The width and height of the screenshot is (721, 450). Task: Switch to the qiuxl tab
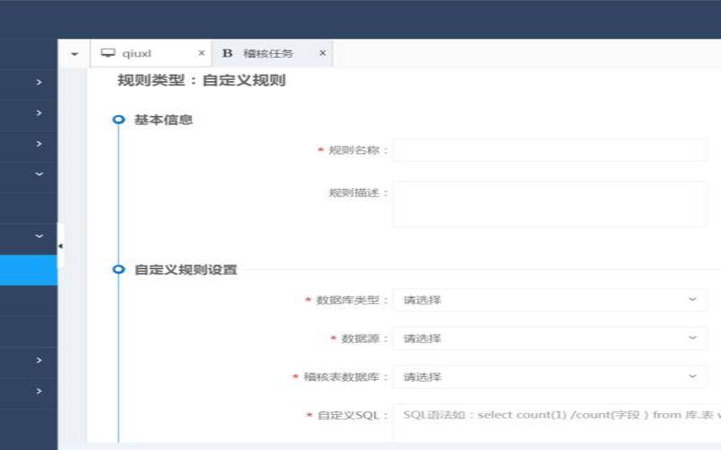(151, 53)
